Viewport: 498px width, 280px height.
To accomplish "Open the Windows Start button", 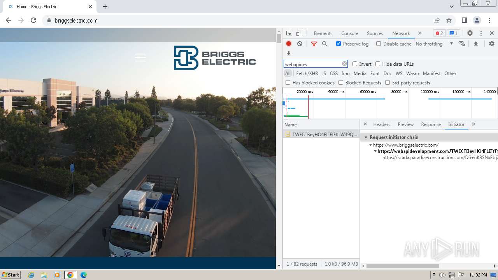I will pos(11,275).
